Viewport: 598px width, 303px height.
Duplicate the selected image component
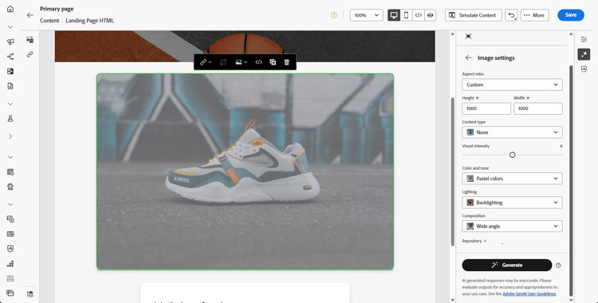[273, 62]
